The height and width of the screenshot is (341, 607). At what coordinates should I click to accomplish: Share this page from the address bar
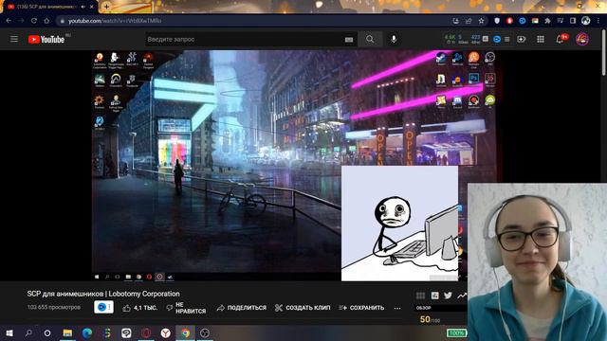point(469,21)
